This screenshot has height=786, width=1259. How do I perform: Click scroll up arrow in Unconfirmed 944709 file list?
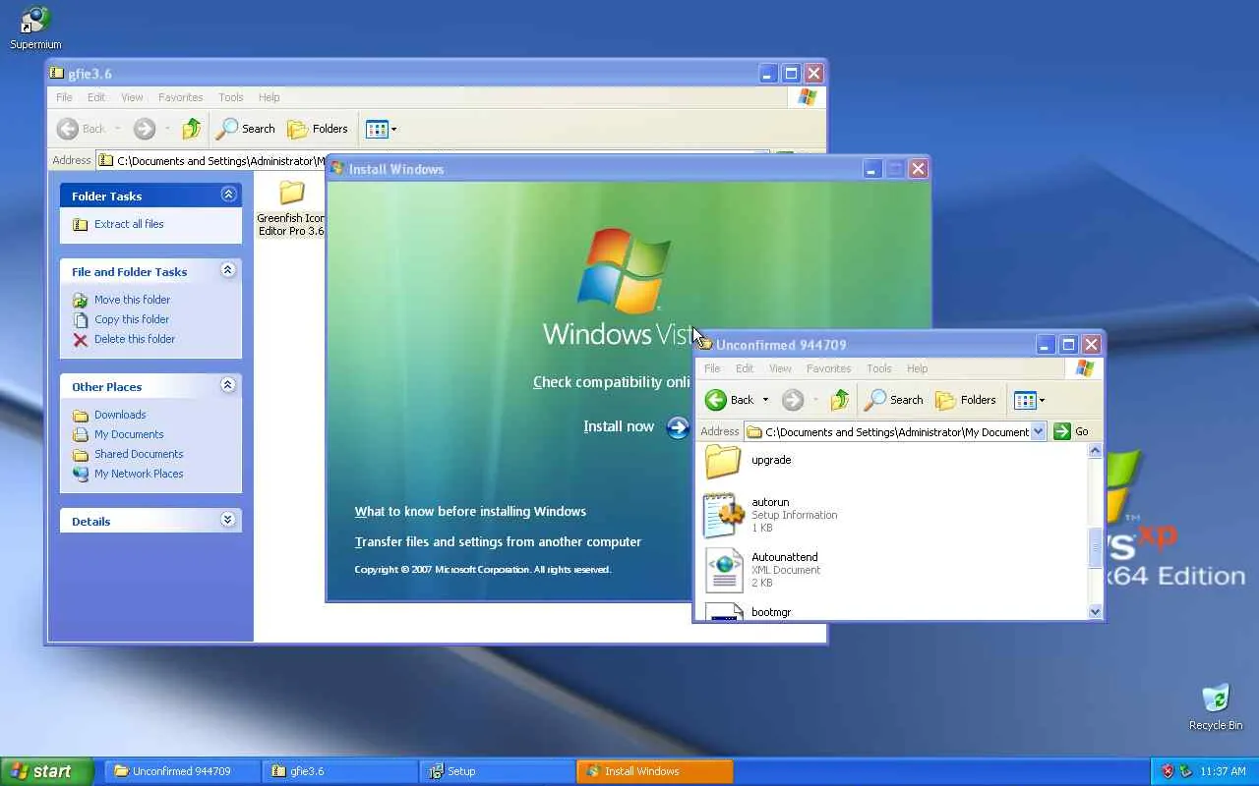click(1096, 451)
